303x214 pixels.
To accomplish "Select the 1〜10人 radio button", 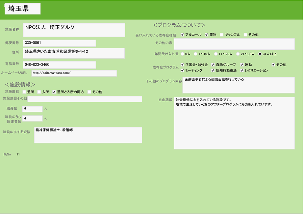I will click(x=196, y=54).
